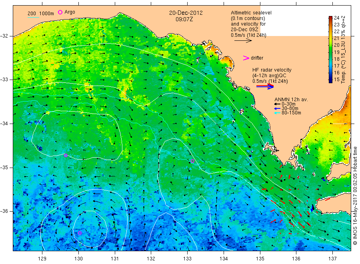Click the 135 longitude axis label
This screenshot has height=264, width=360.
pyautogui.click(x=260, y=259)
